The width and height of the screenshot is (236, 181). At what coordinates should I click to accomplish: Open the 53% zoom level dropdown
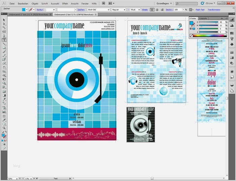(x=17, y=179)
